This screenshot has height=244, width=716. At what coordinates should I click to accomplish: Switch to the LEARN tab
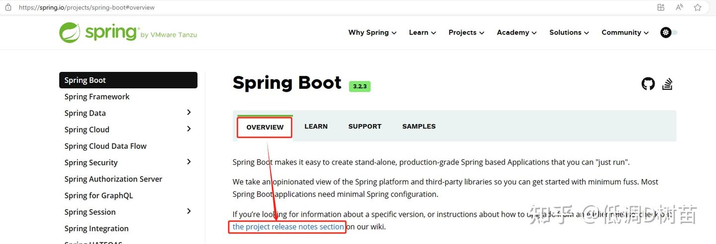[x=316, y=126]
